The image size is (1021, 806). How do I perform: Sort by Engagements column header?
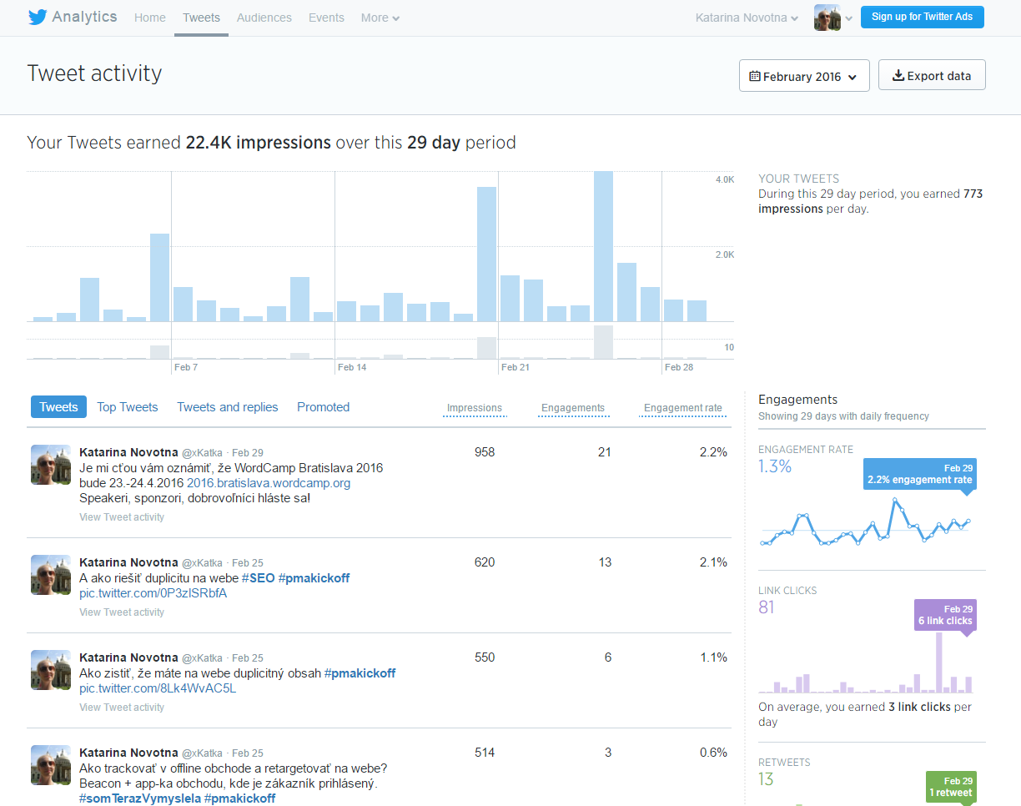click(573, 408)
